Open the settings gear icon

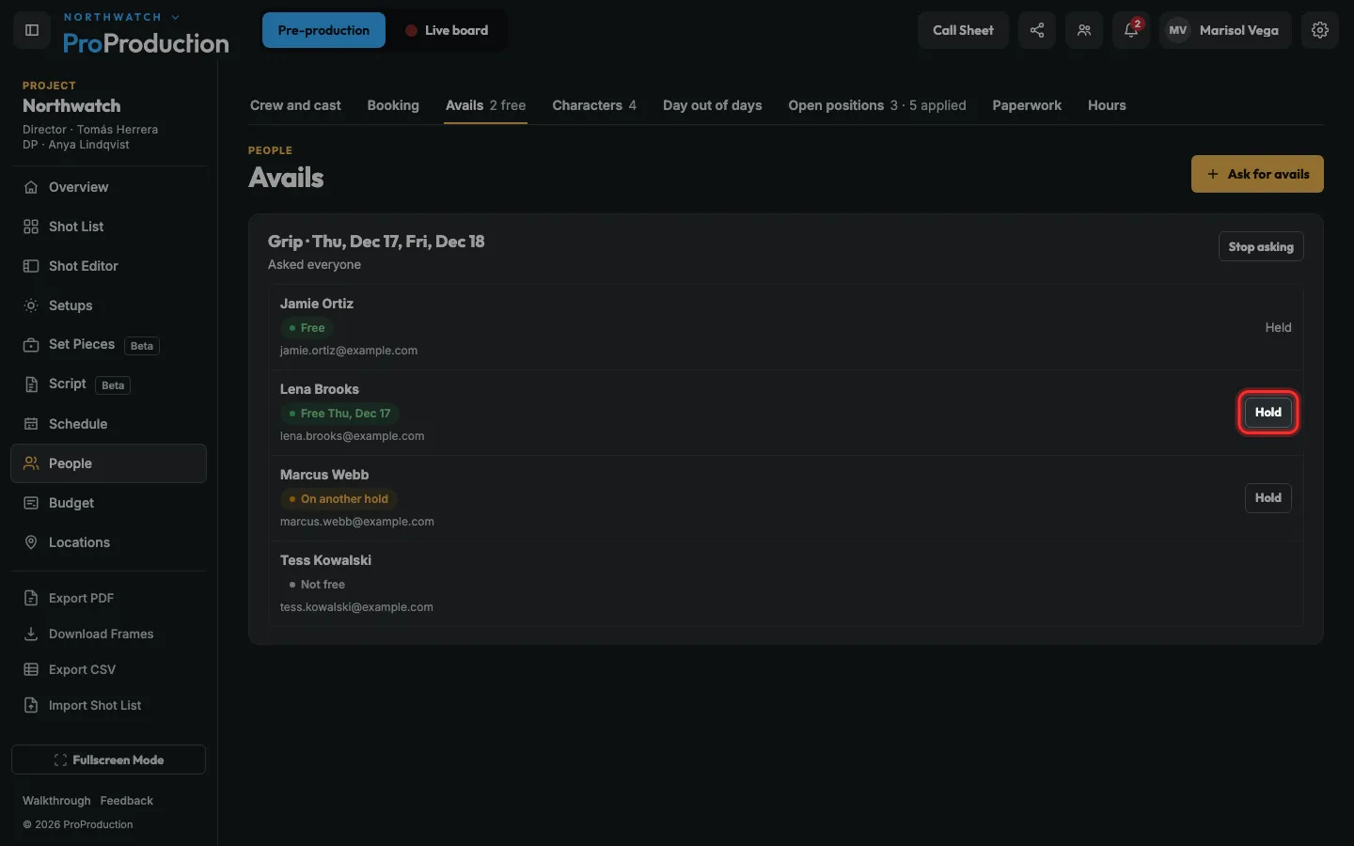1320,30
